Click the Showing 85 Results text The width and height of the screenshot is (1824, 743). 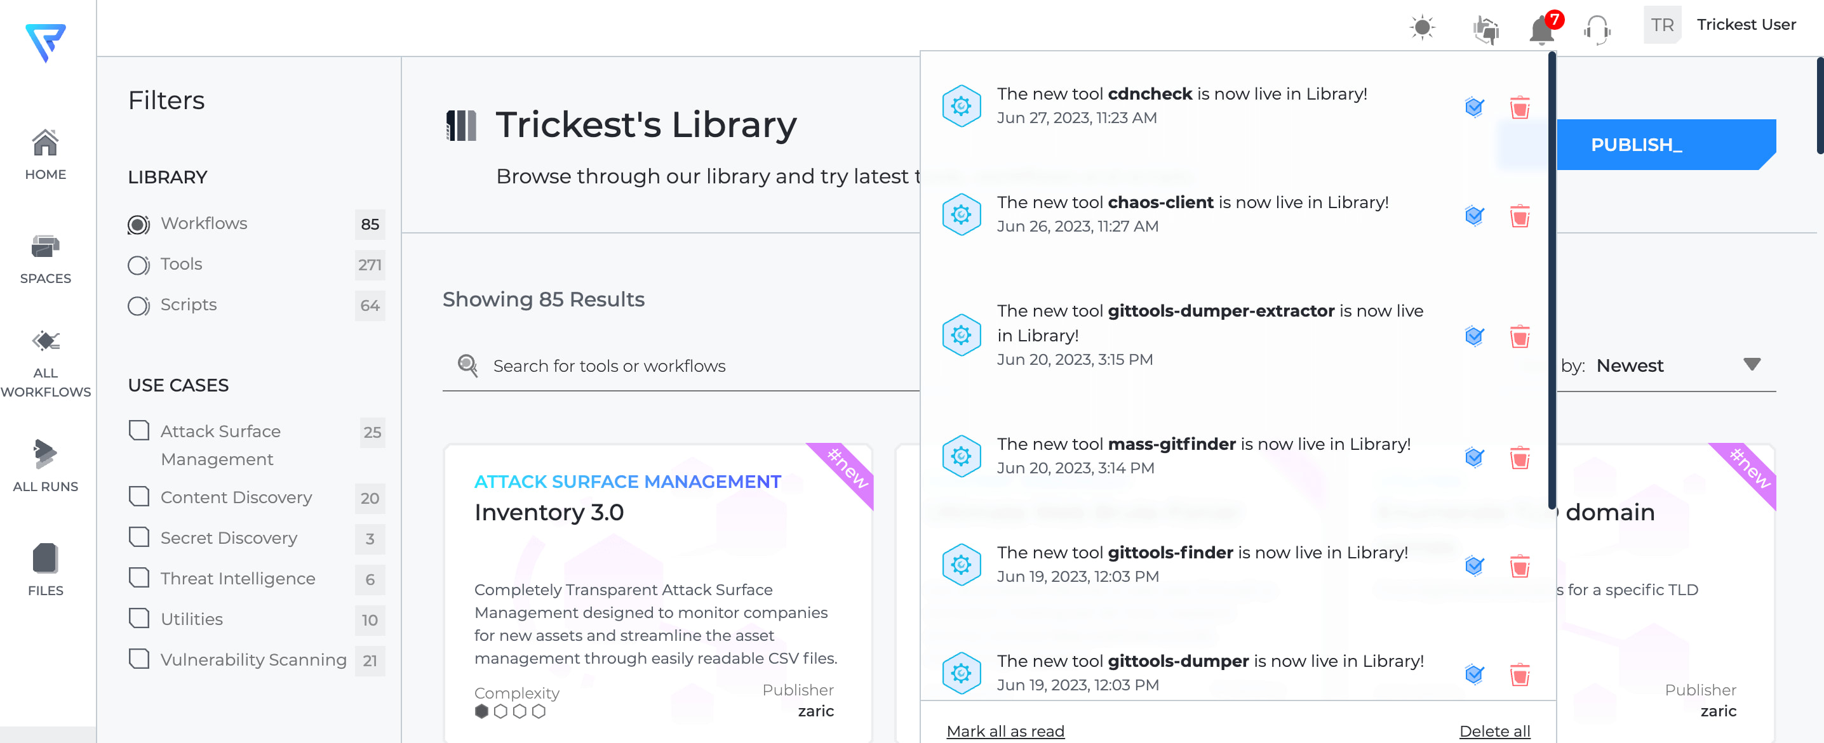(x=543, y=299)
